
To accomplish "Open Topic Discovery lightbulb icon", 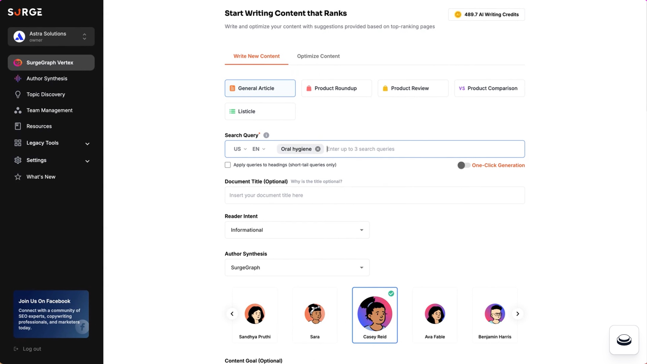I will coord(18,95).
